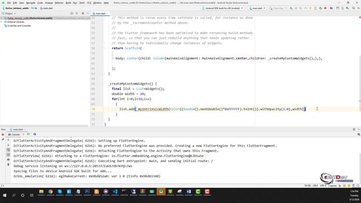Viewport: 361px width, 203px height.
Task: Click the red Stop button in main toolbar
Action: click(x=325, y=8)
